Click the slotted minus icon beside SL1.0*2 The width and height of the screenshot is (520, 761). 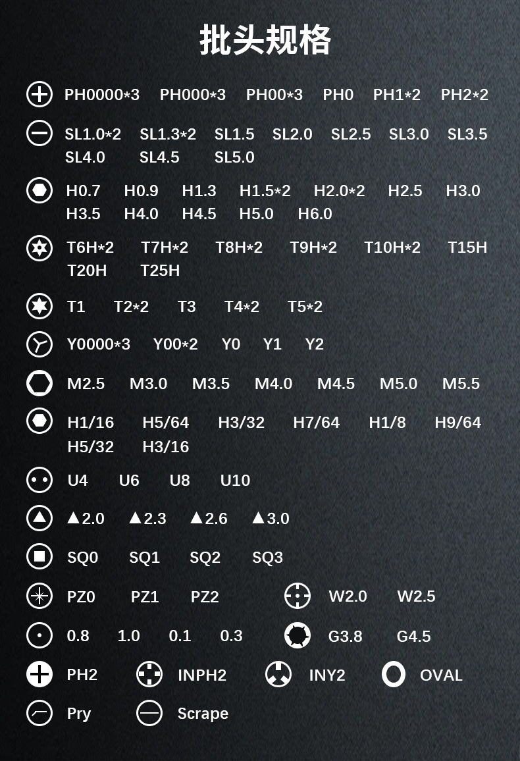point(39,134)
